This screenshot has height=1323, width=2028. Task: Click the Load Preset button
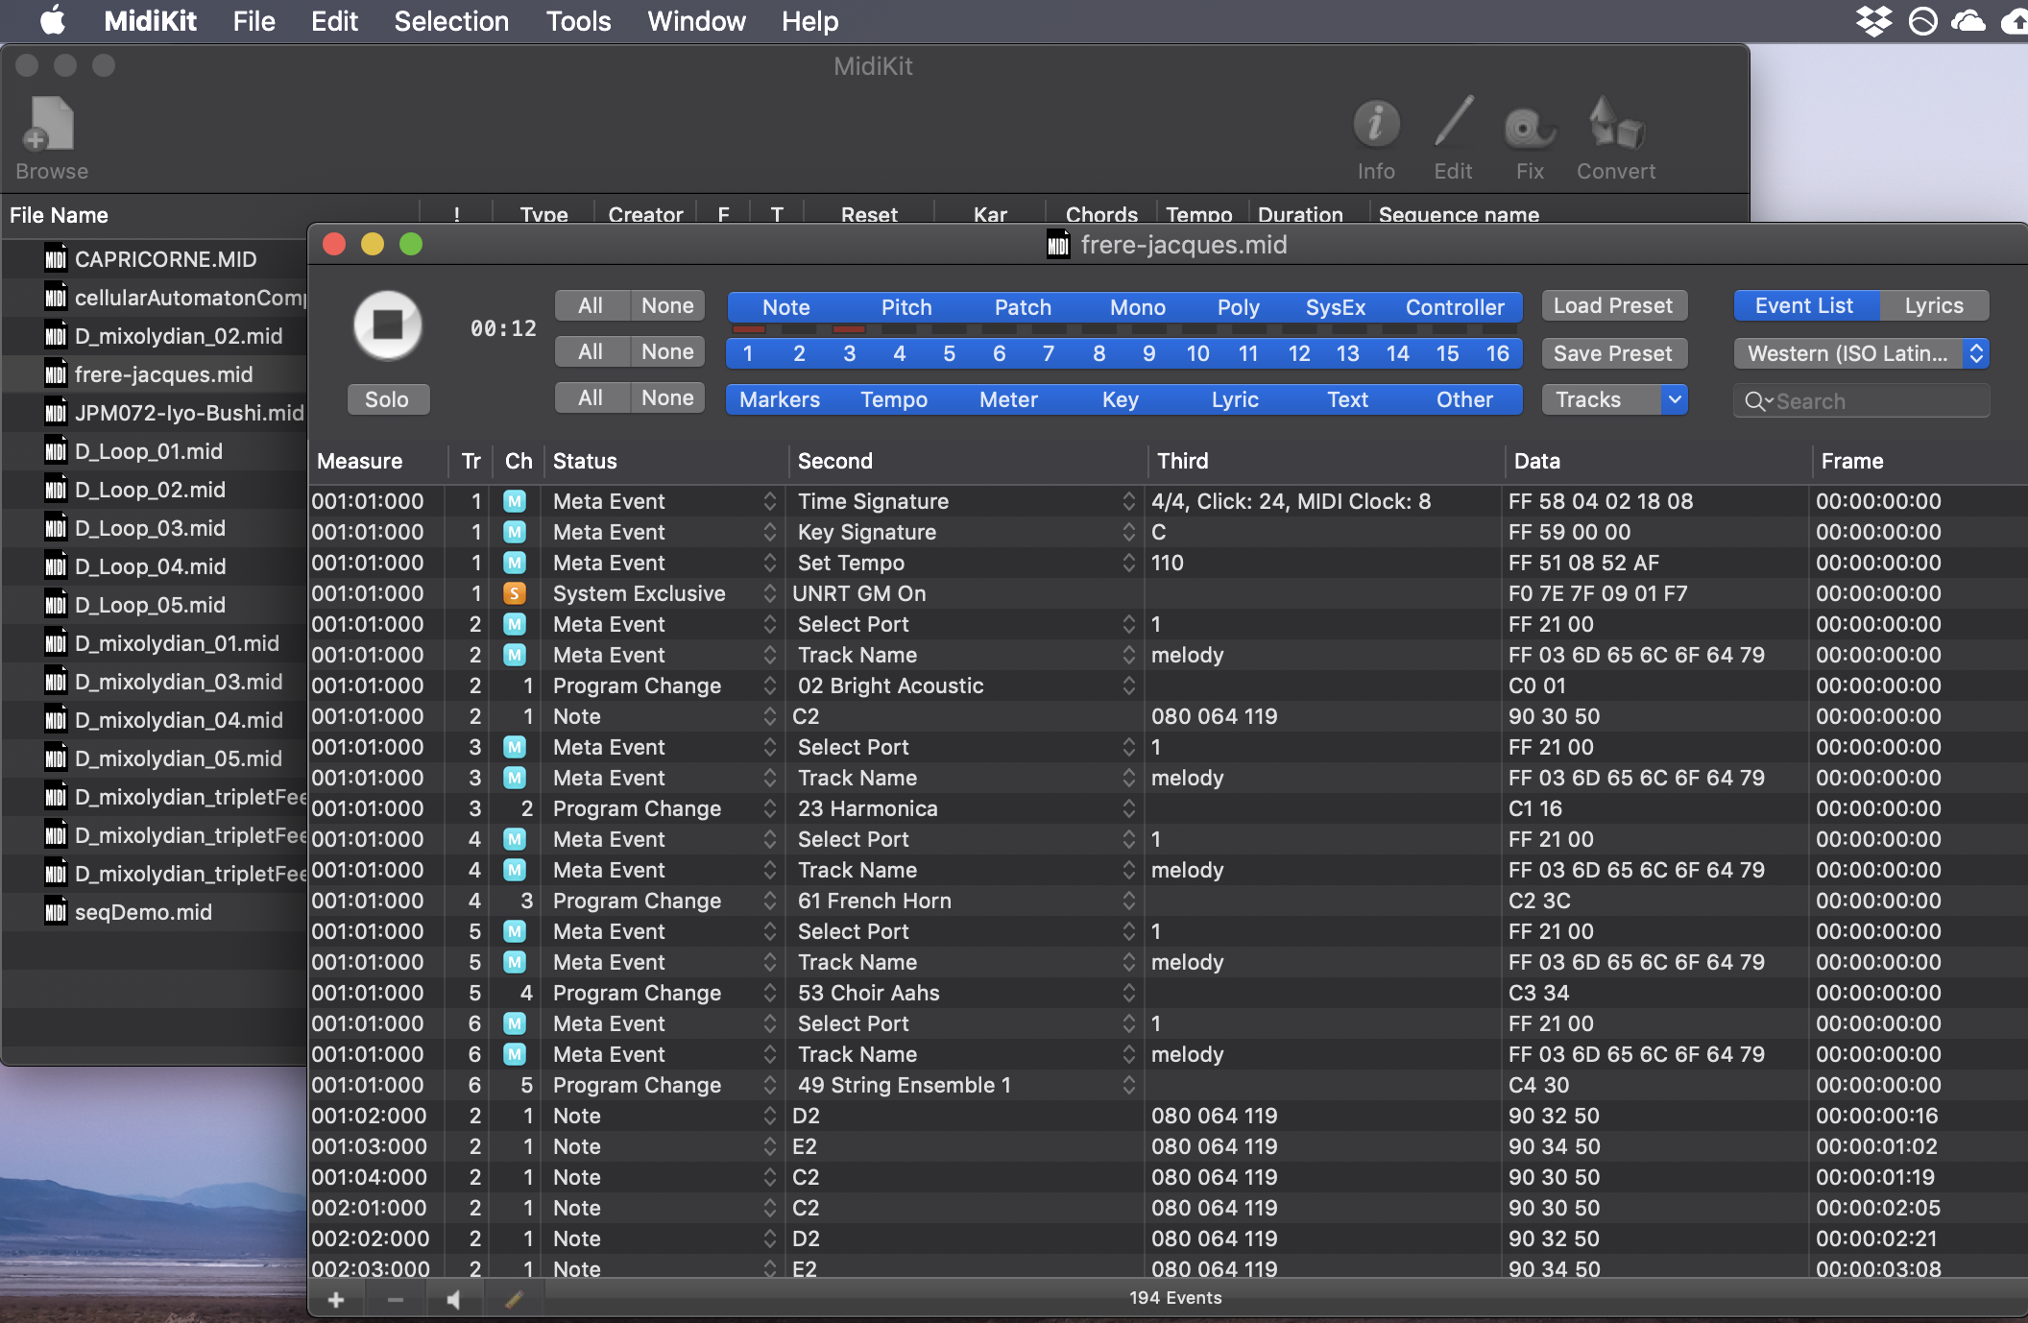[x=1614, y=305]
